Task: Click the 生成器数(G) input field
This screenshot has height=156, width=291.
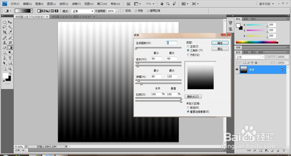Action: [171, 43]
